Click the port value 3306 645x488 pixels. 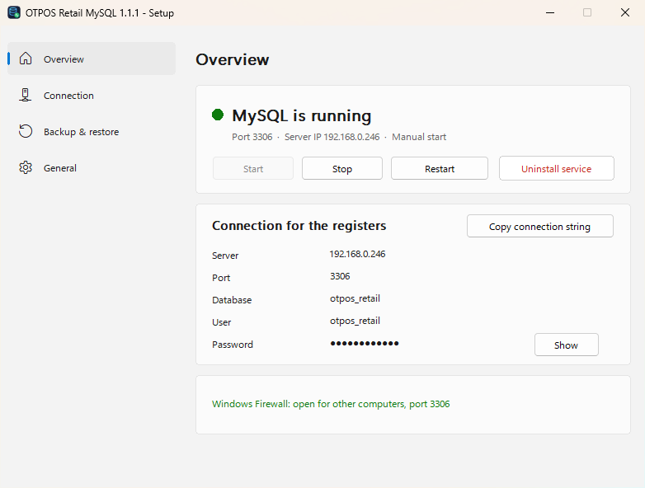point(340,276)
